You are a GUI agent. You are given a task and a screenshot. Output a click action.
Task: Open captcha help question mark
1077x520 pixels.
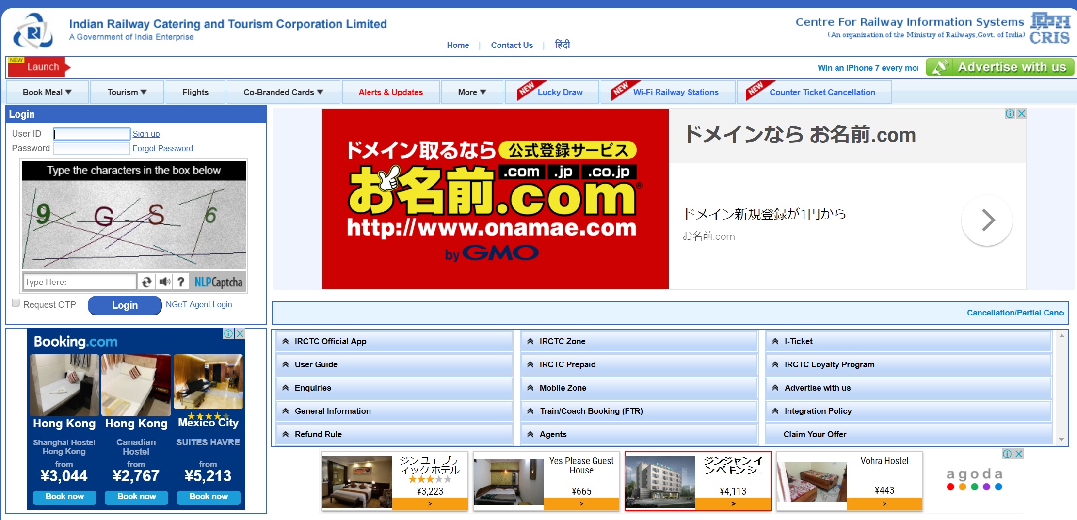click(x=181, y=282)
